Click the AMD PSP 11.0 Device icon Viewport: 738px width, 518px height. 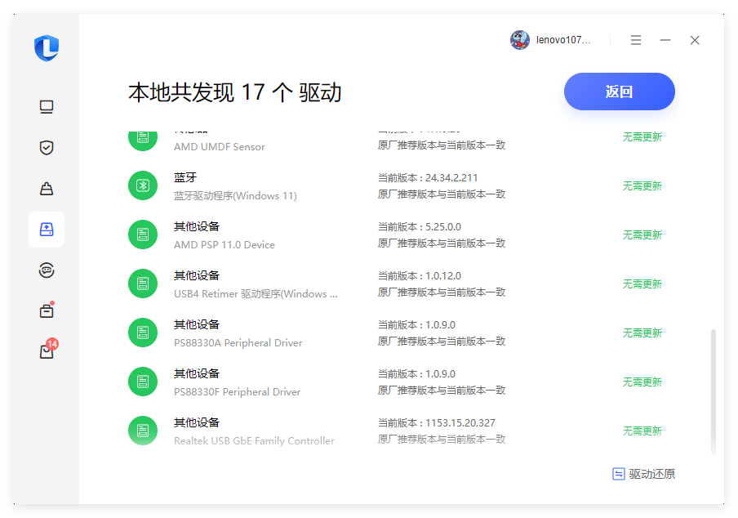[x=143, y=234]
